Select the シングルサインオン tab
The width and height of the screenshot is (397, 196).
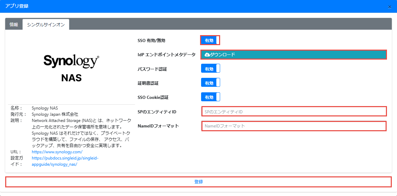pyautogui.click(x=46, y=24)
